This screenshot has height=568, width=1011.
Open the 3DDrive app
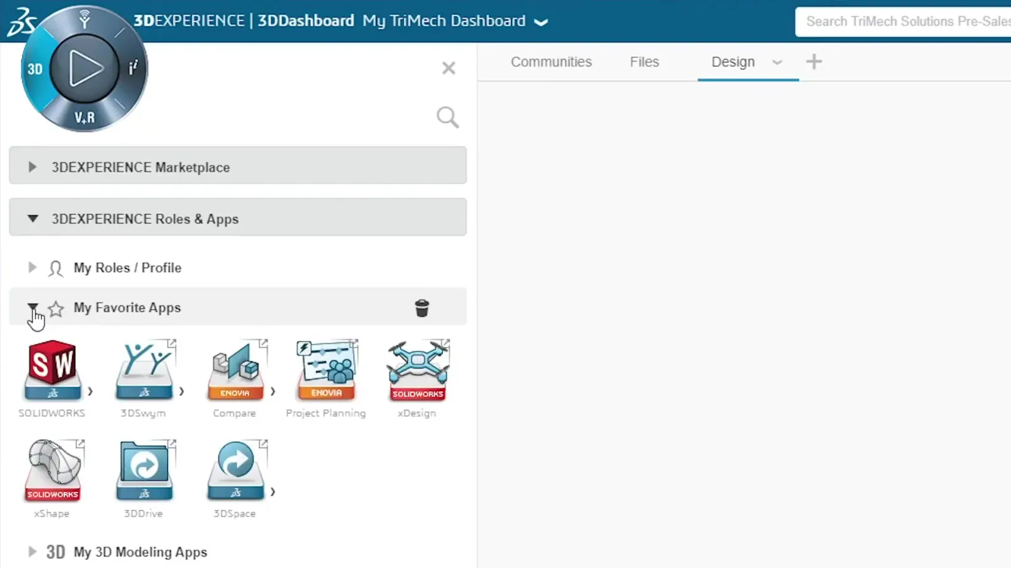tap(145, 471)
